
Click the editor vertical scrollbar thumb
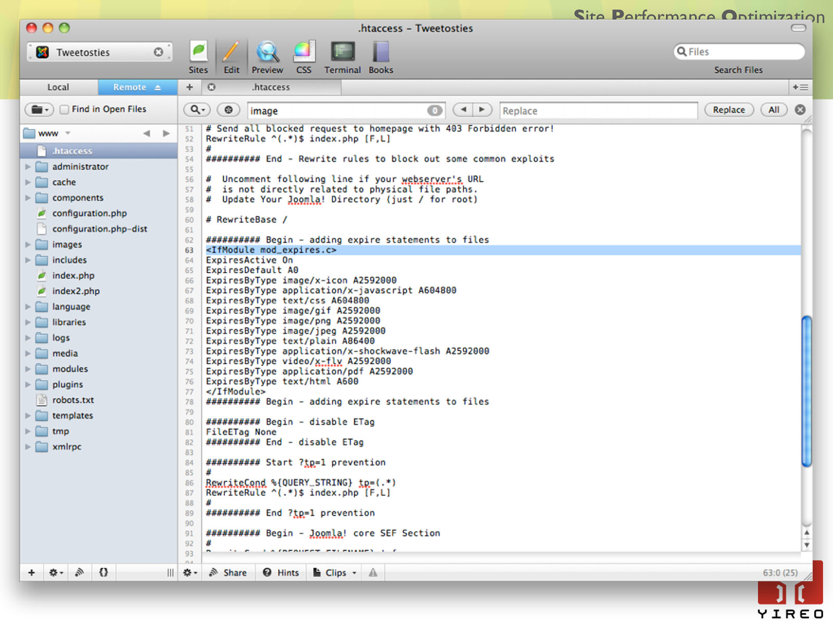point(806,391)
